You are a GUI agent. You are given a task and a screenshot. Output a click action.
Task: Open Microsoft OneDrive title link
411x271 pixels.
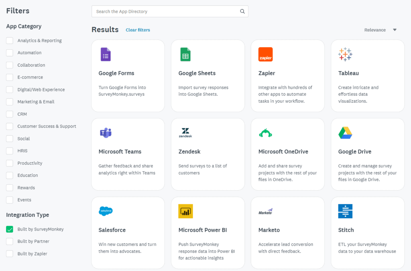pos(283,152)
